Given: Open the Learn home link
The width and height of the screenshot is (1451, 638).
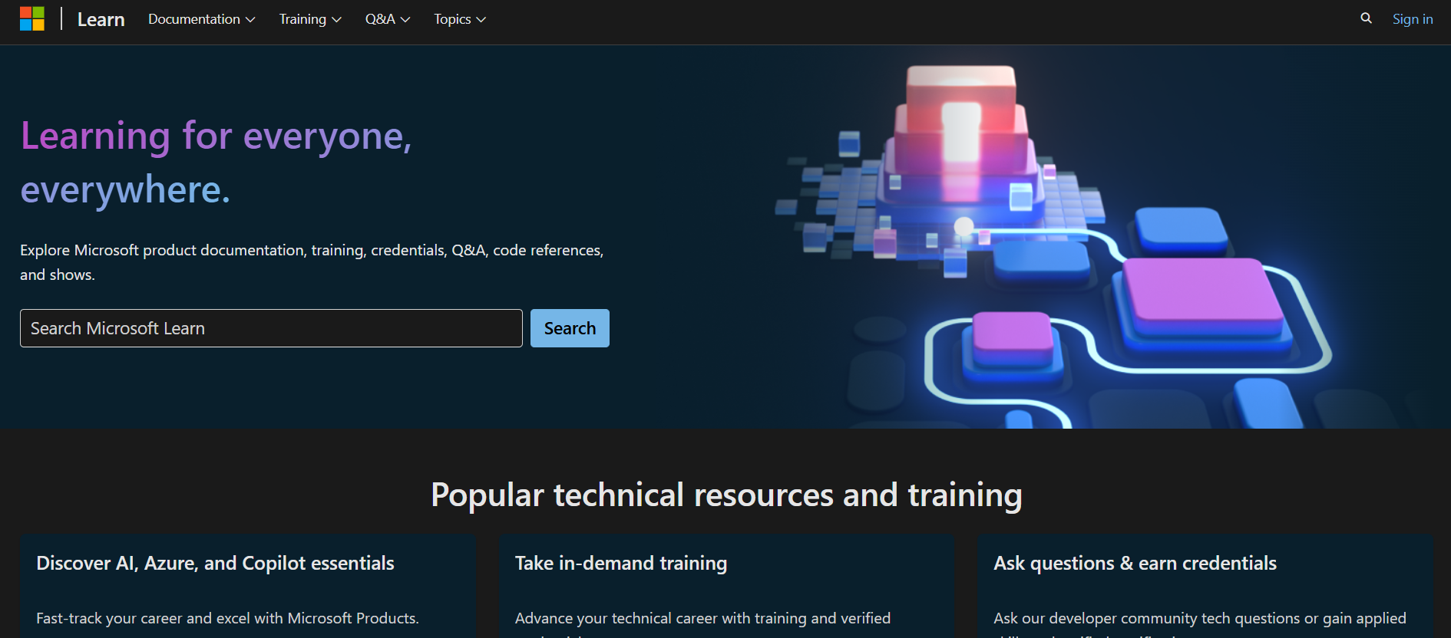Looking at the screenshot, I should tap(101, 19).
